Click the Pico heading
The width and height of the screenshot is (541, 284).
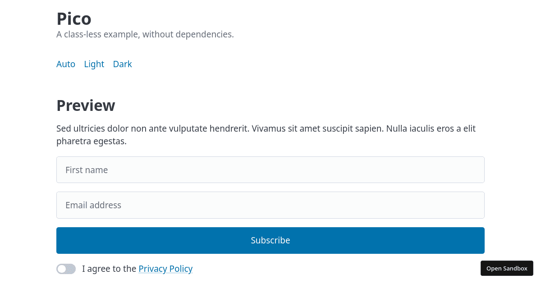point(73,19)
